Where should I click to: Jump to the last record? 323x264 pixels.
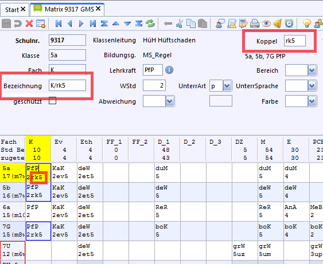pyautogui.click(x=93, y=23)
